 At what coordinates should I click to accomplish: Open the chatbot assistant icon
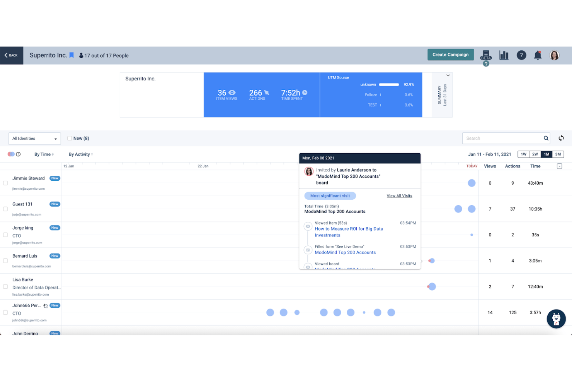coord(556,319)
